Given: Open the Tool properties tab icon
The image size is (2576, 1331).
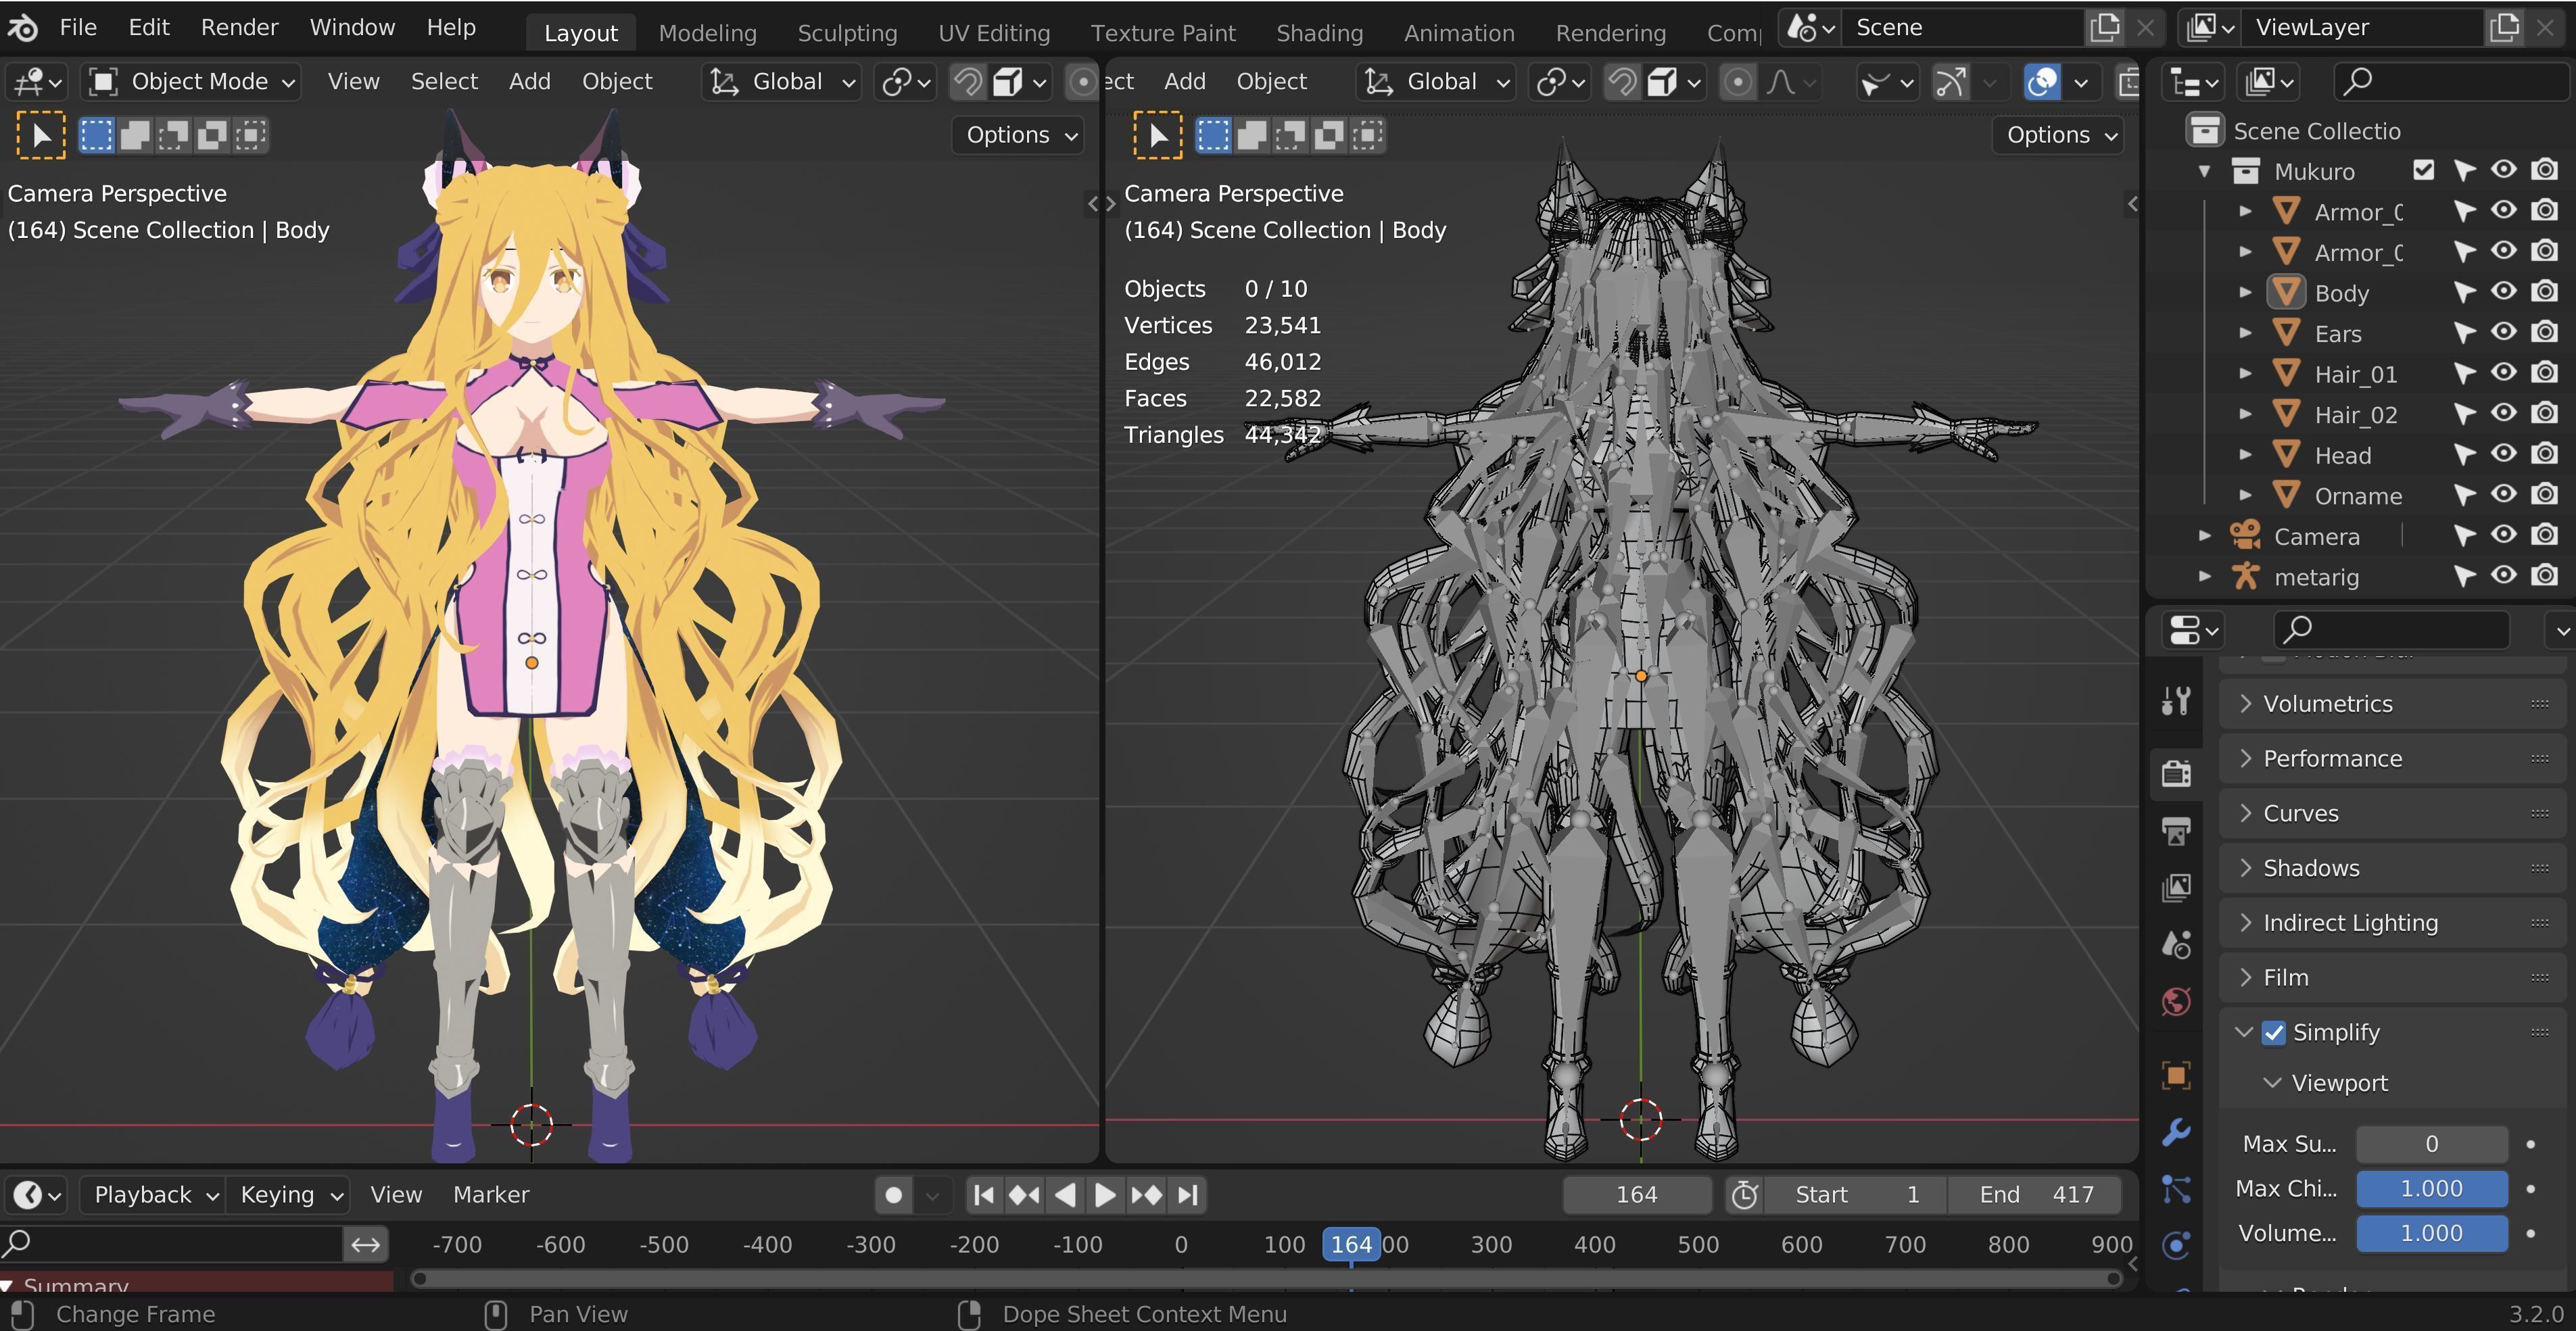Looking at the screenshot, I should (x=2176, y=701).
